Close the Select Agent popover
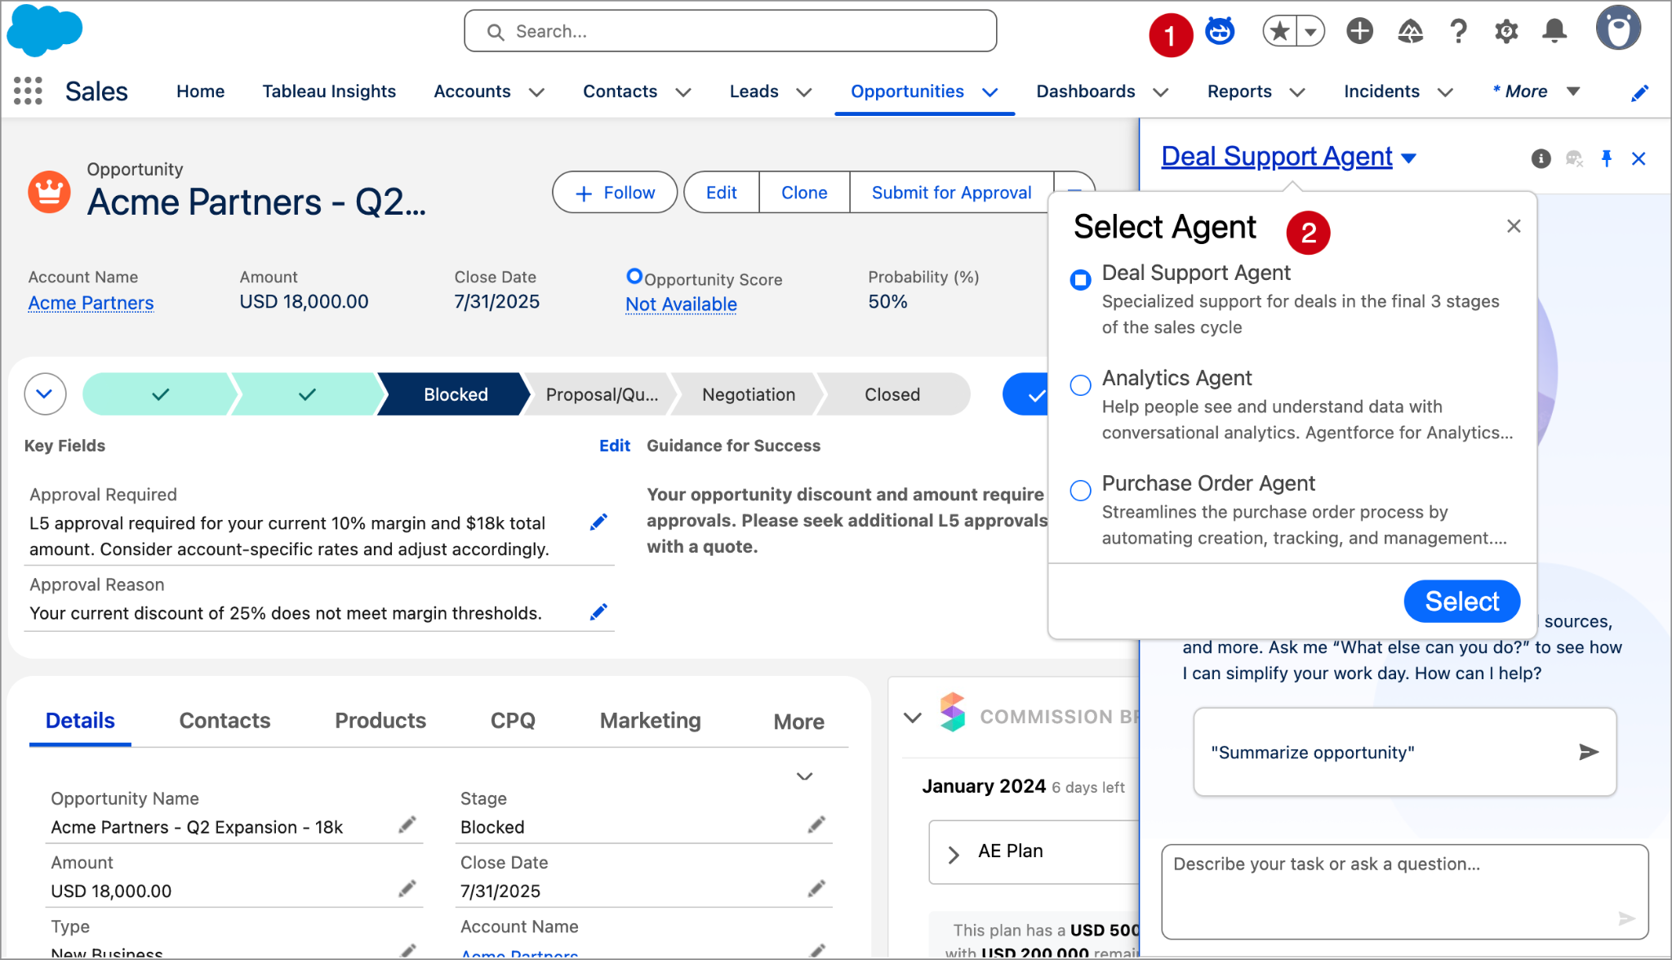Viewport: 1672px width, 960px height. (x=1514, y=226)
